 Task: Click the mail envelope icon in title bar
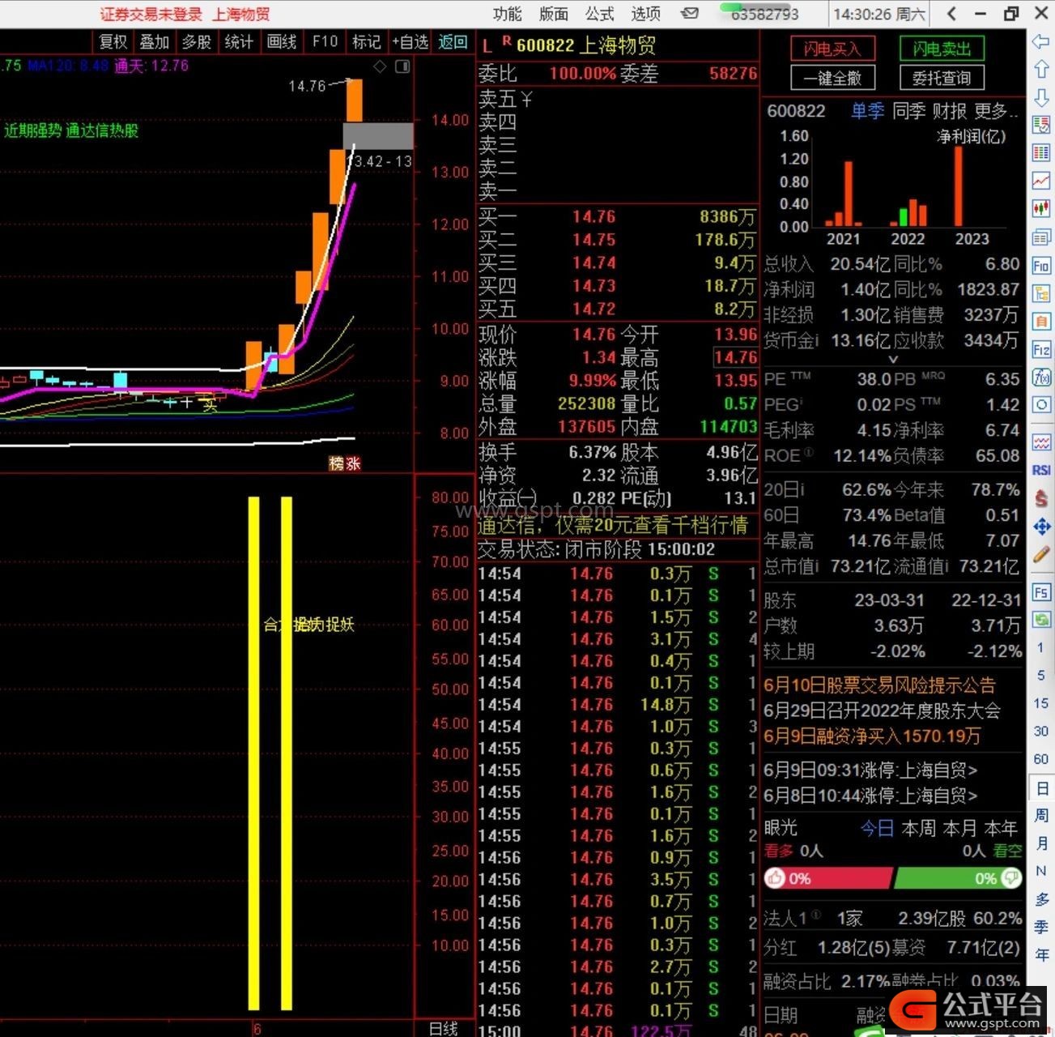point(689,13)
